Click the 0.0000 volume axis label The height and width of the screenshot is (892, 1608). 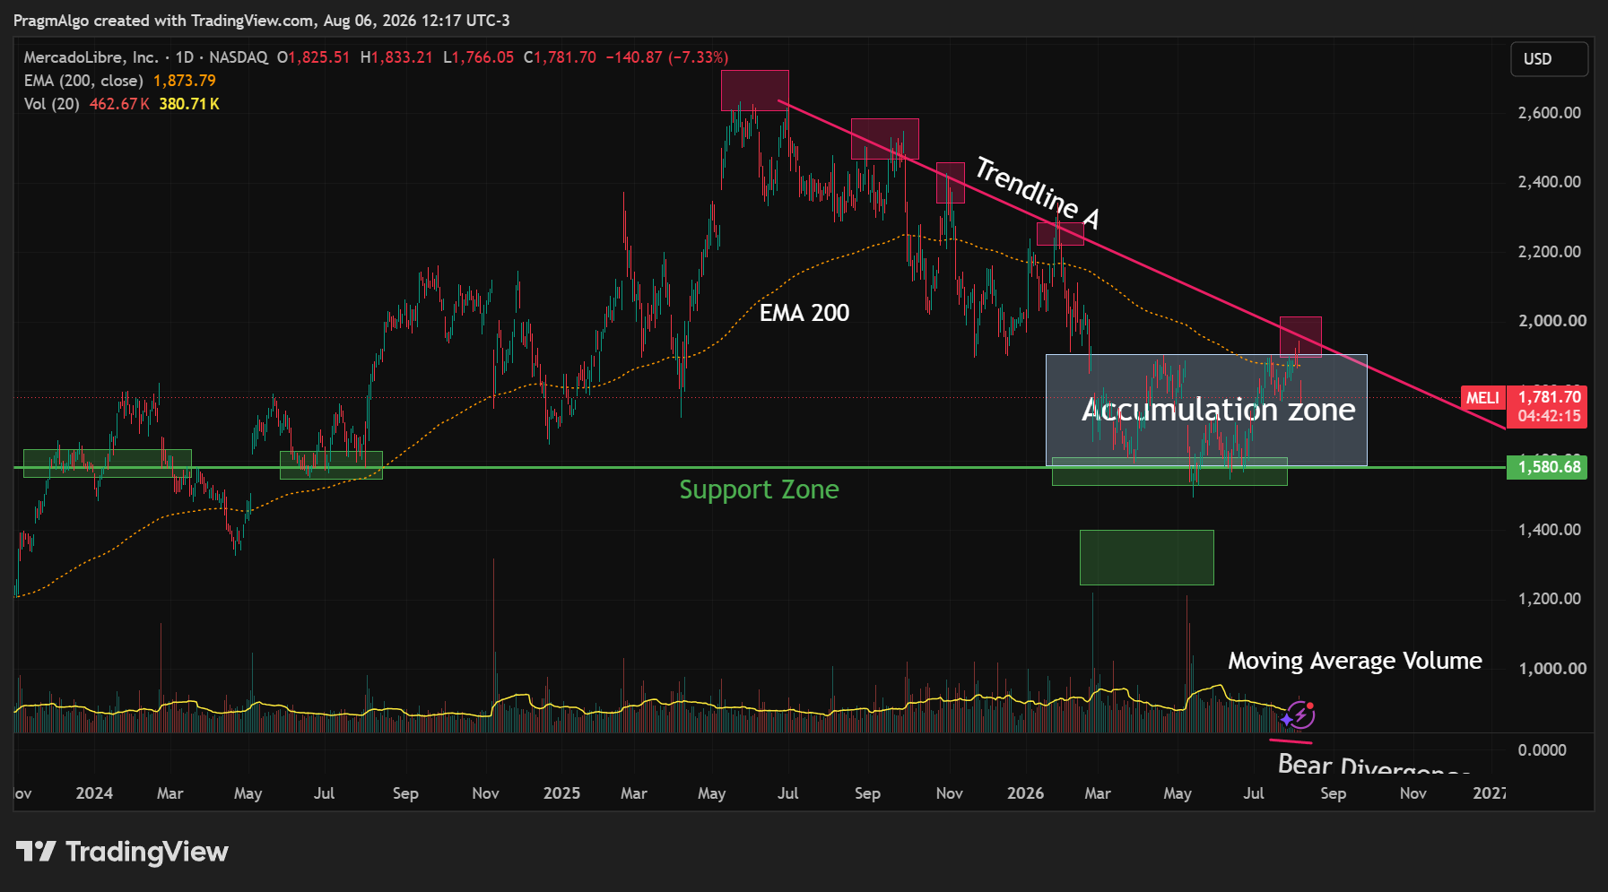(x=1542, y=750)
